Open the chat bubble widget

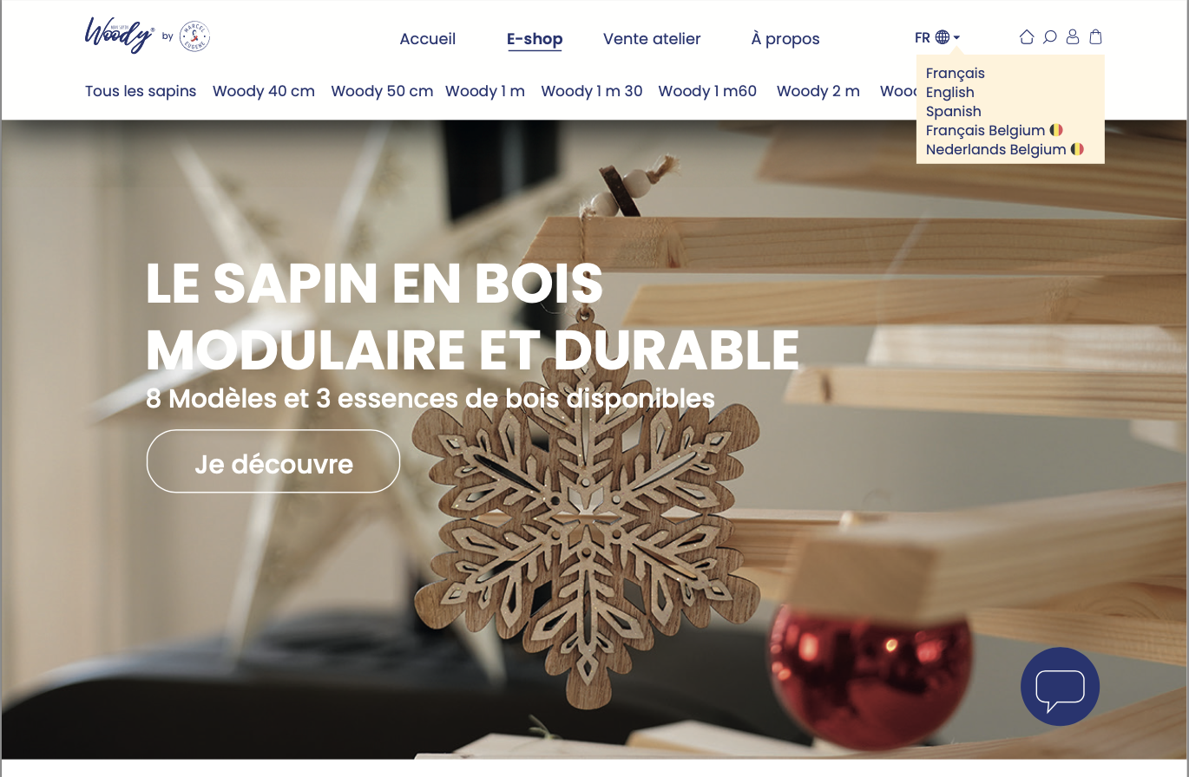tap(1060, 686)
